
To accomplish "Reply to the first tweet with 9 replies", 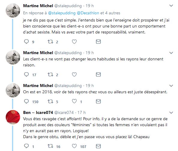I will click(x=26, y=42).
